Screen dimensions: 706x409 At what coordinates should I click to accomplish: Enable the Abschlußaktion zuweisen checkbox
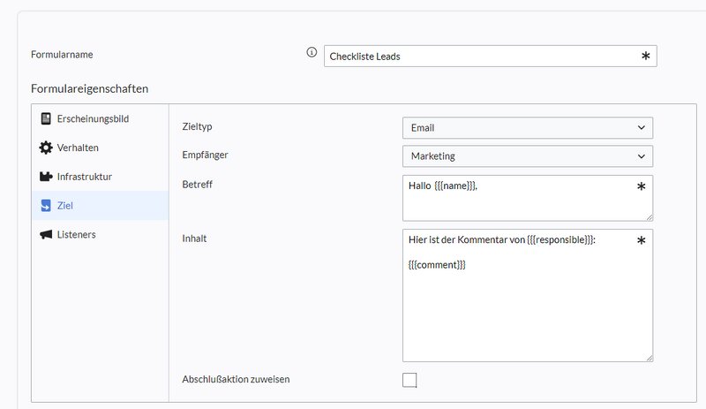pos(409,380)
